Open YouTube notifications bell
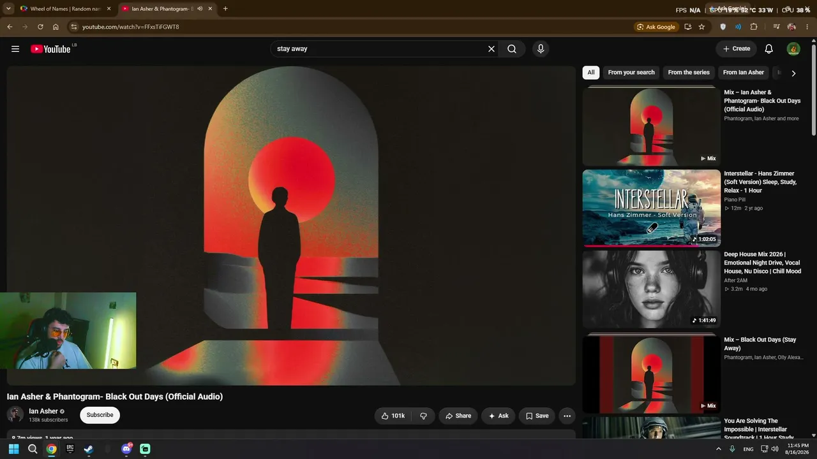 (769, 49)
